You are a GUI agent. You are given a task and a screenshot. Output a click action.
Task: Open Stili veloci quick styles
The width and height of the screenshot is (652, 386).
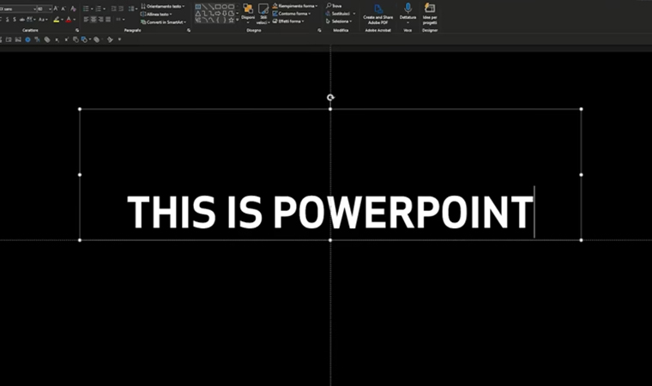(263, 14)
